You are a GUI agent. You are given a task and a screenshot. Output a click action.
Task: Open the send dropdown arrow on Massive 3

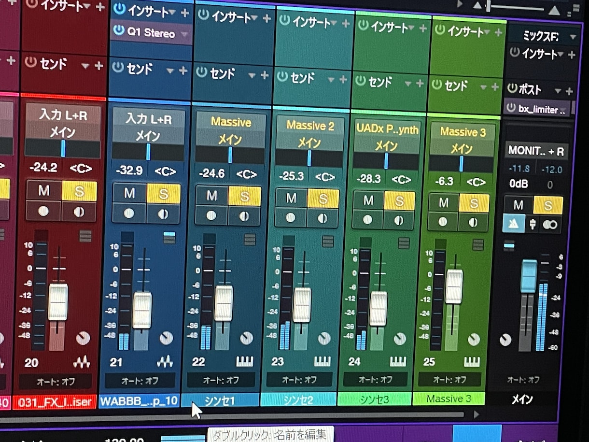483,87
